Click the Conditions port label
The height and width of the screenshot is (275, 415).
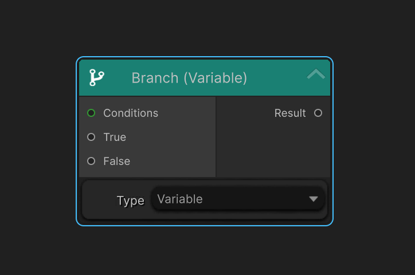click(131, 113)
